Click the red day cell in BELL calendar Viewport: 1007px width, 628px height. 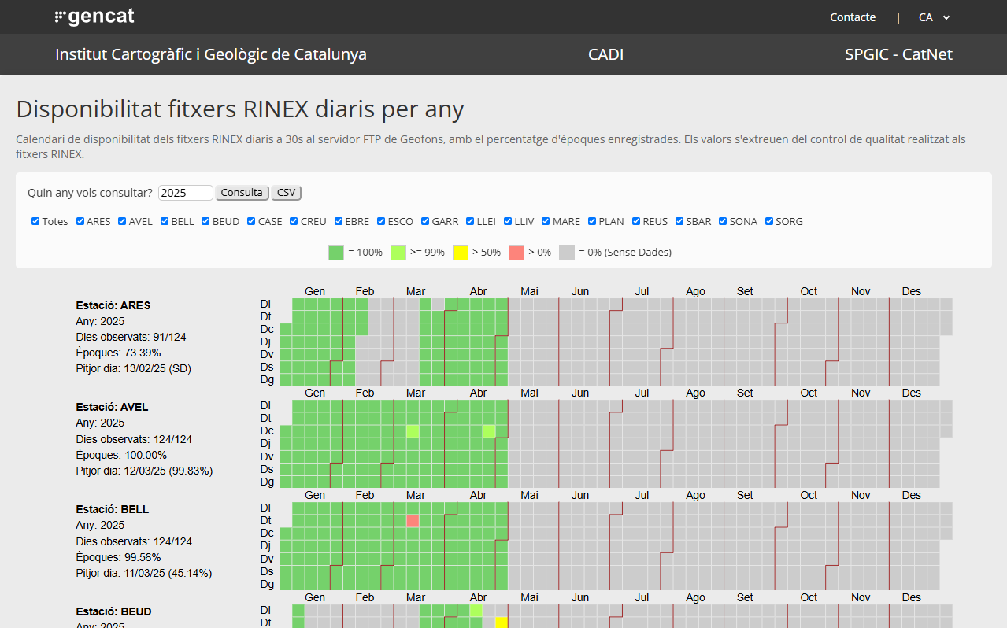(413, 520)
